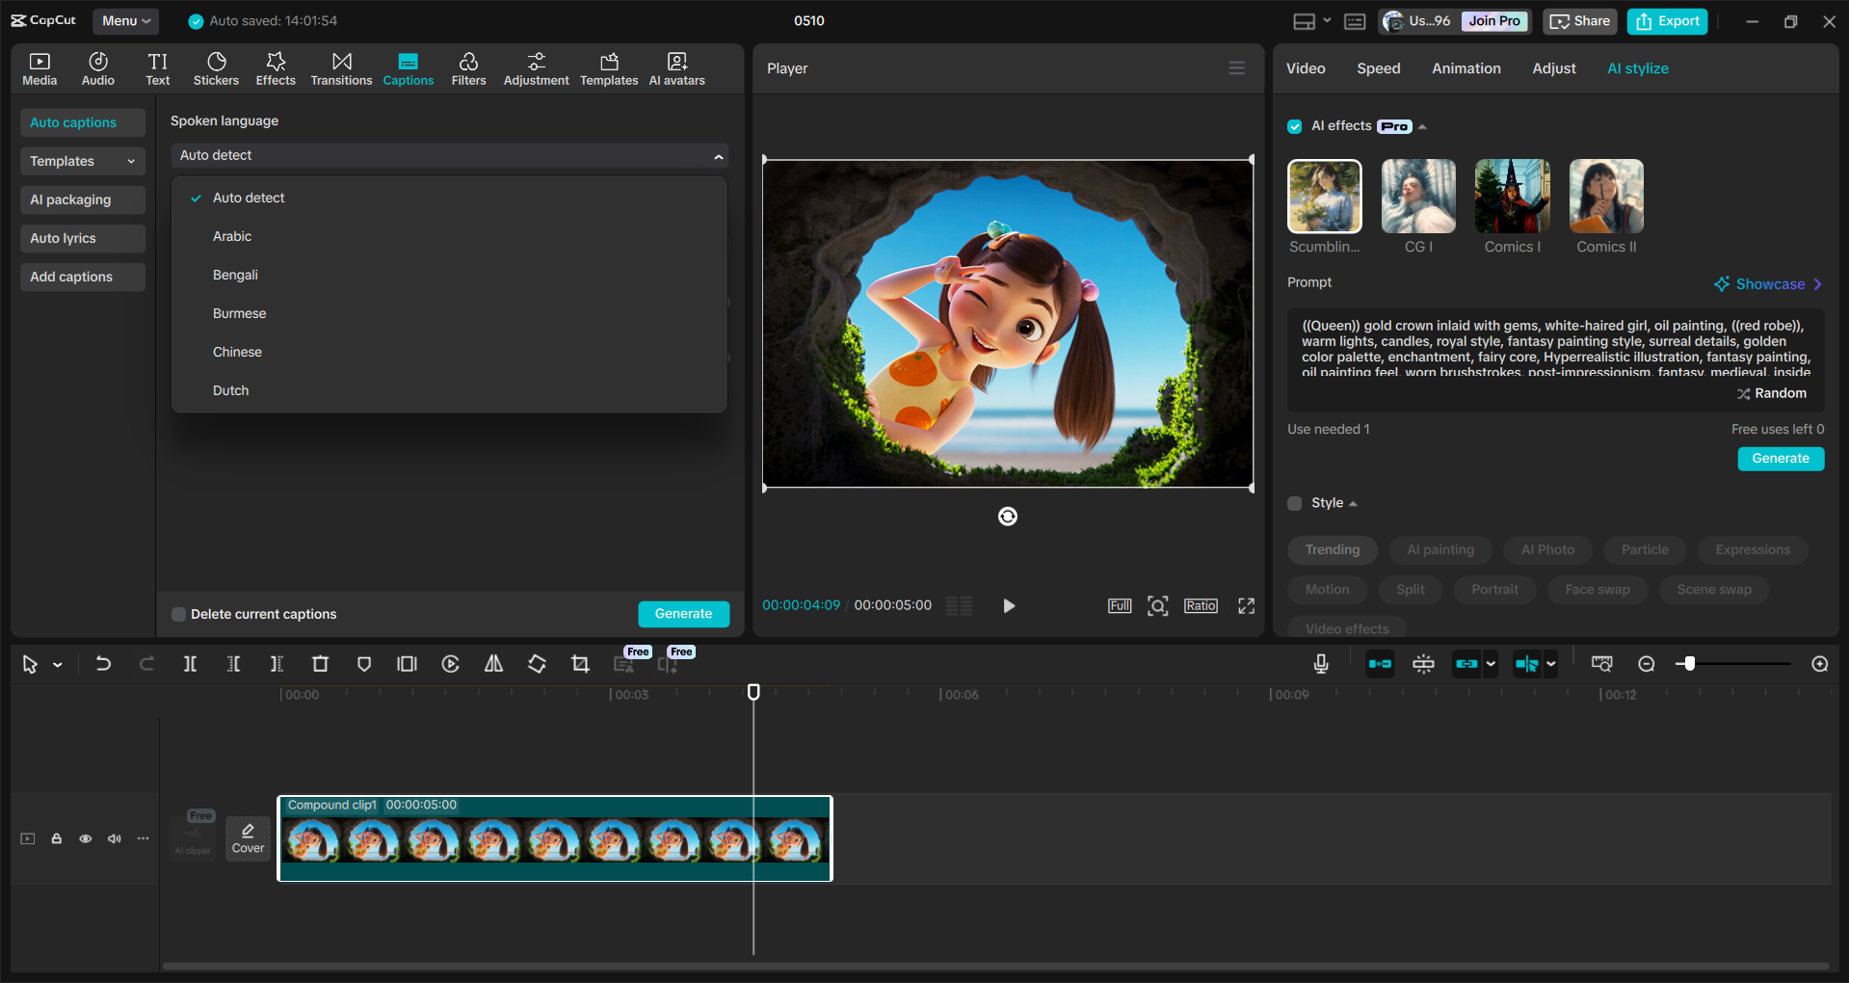Collapse the Style section
Image resolution: width=1849 pixels, height=983 pixels.
[1352, 503]
